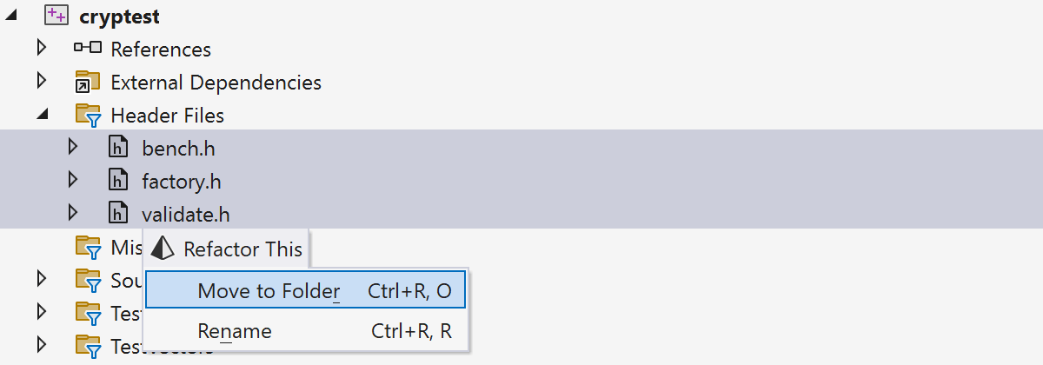
Task: Click the Refactor This header label
Action: click(x=242, y=249)
